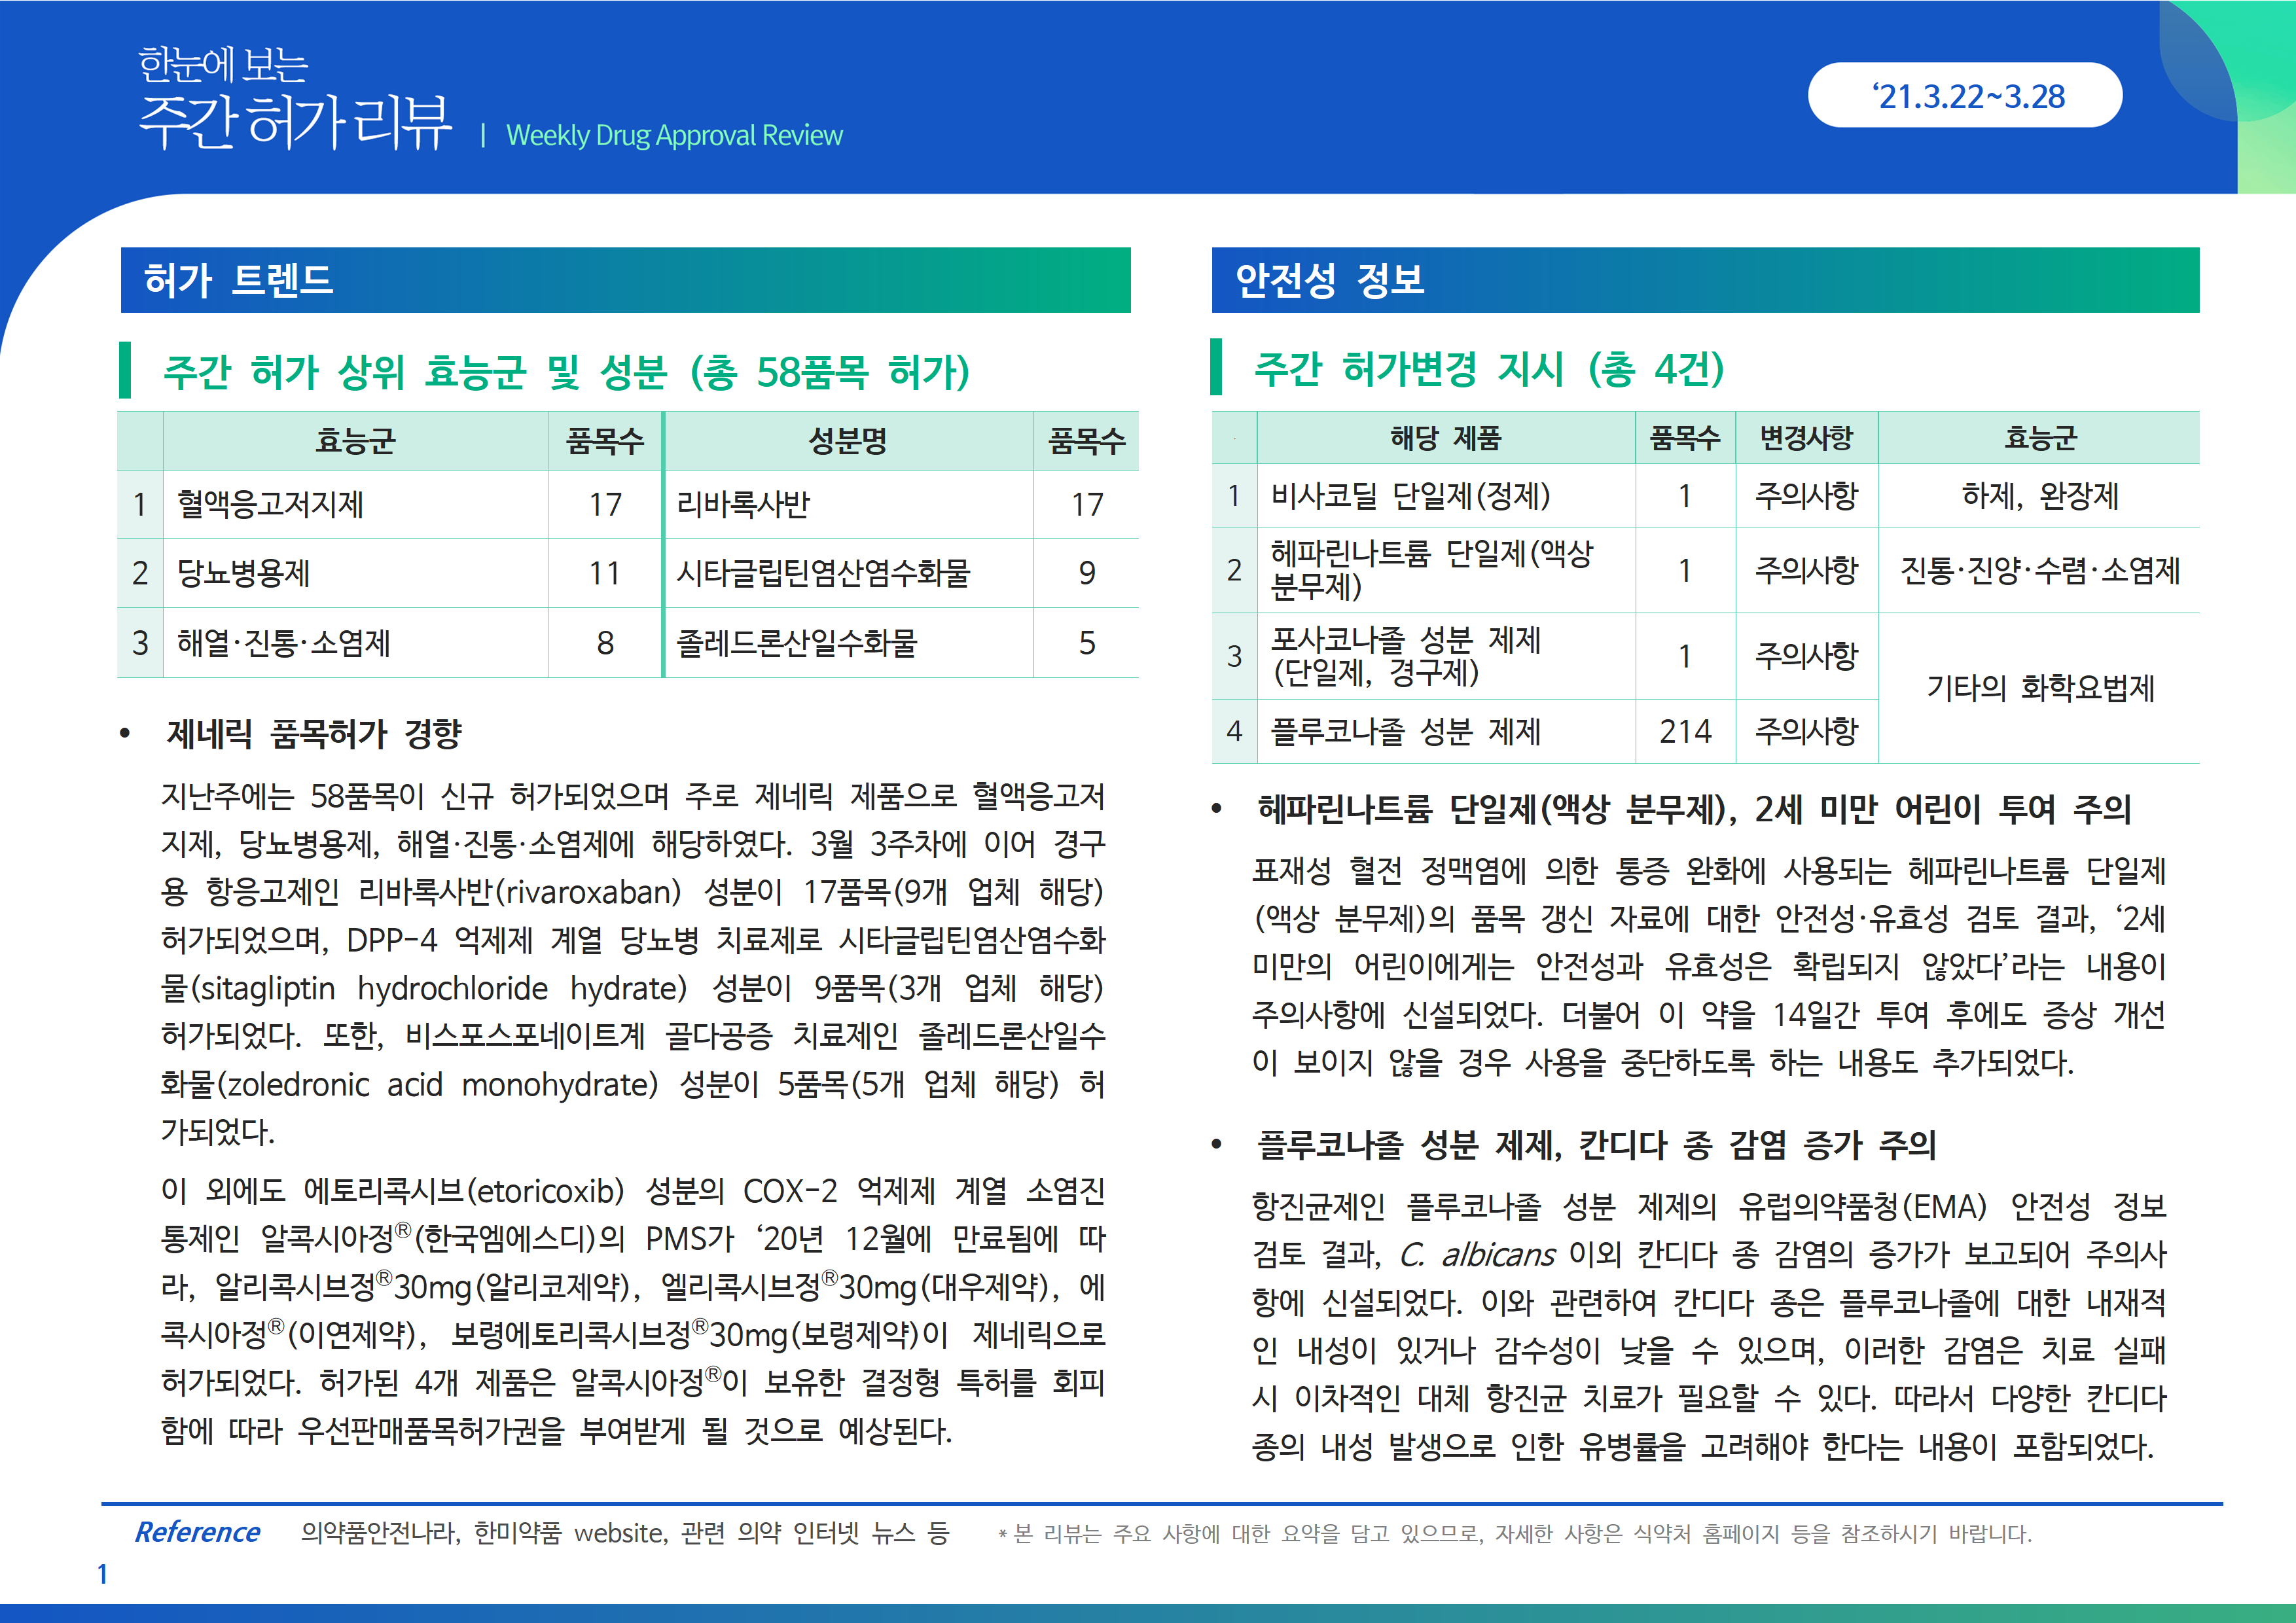Click the 214 product count cell
The height and width of the screenshot is (1623, 2296).
coord(1685,731)
